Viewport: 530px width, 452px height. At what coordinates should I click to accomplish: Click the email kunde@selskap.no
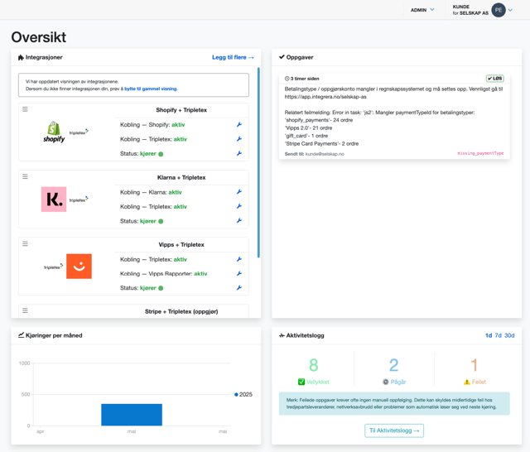(x=325, y=154)
